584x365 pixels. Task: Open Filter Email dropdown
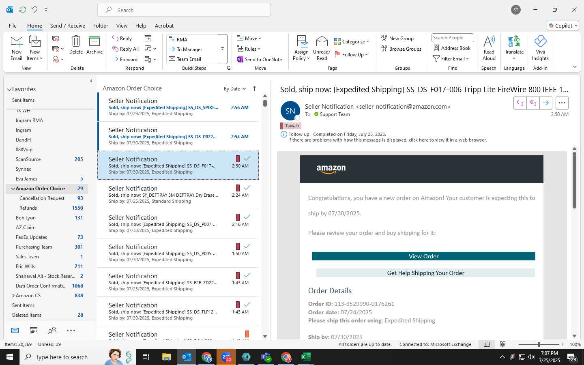[x=451, y=59]
